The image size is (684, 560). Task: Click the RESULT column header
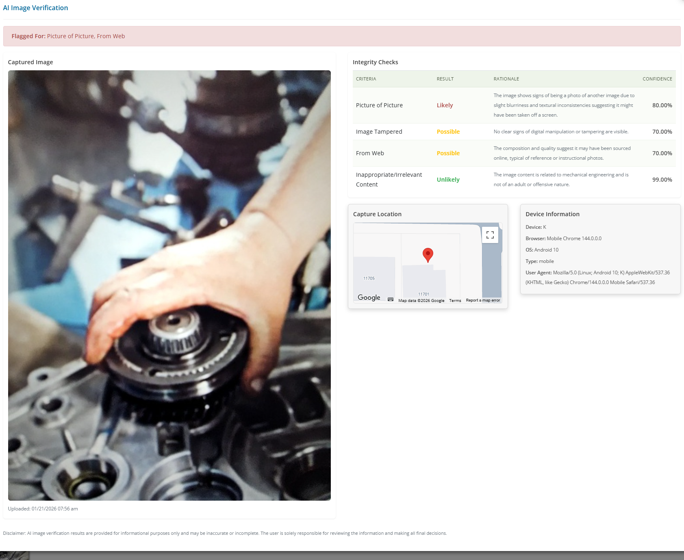click(x=445, y=79)
